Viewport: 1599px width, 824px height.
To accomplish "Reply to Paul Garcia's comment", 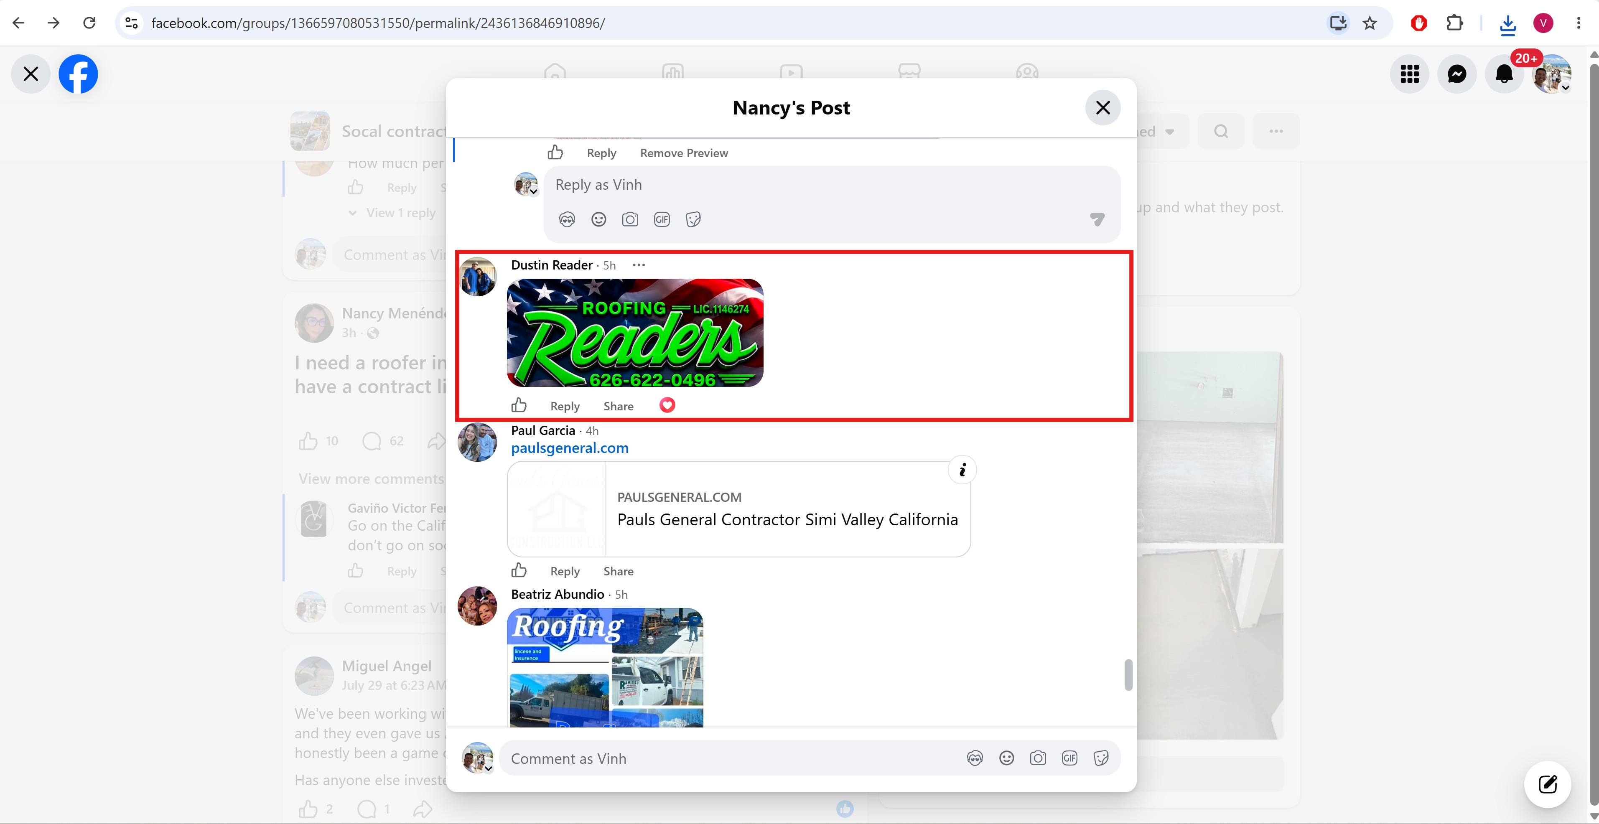I will (x=565, y=572).
